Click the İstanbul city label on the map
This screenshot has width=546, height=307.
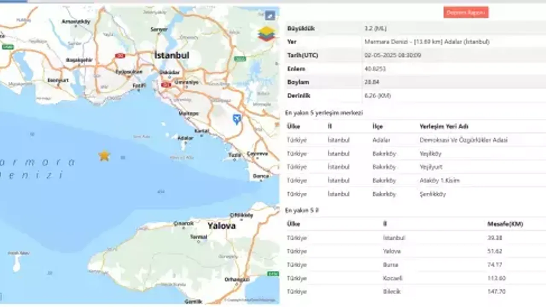171,55
